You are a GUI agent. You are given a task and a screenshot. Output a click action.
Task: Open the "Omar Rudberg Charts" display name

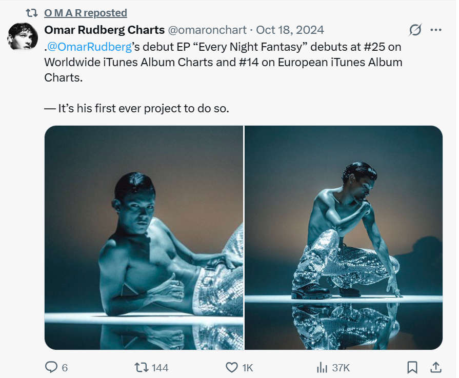105,30
